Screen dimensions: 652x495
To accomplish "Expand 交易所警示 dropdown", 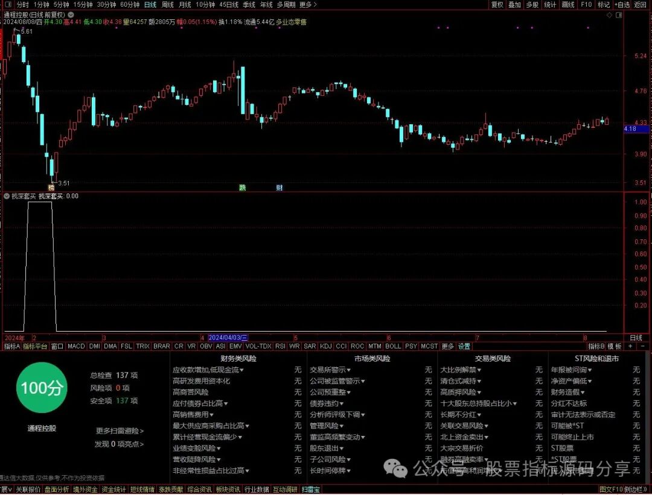I will click(x=330, y=370).
